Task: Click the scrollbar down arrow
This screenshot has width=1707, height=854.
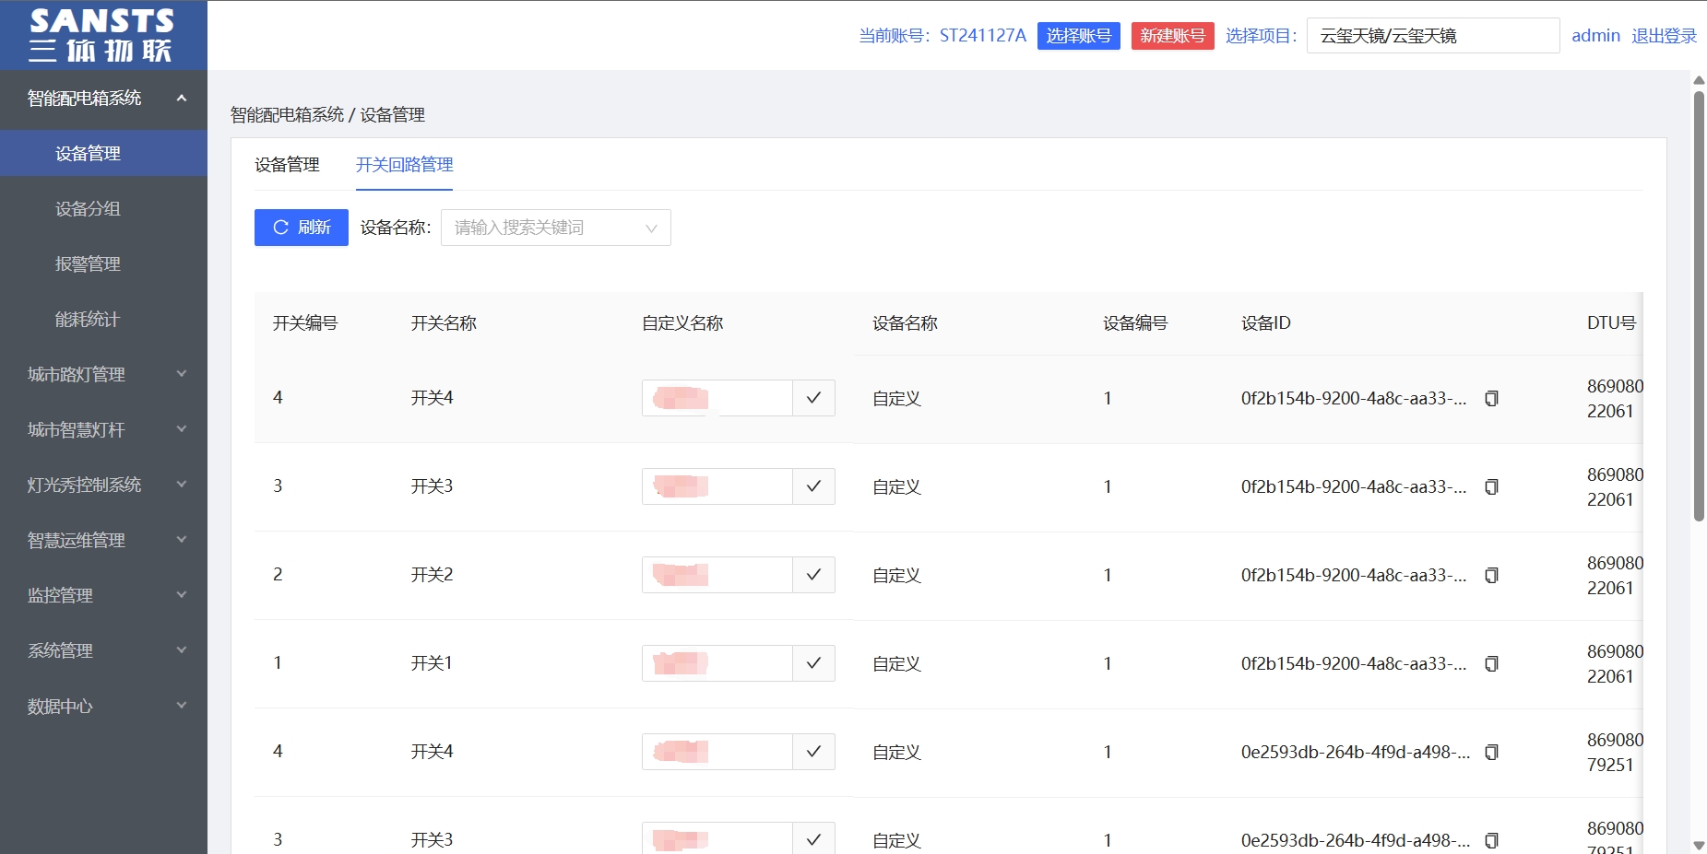Action: click(1699, 845)
